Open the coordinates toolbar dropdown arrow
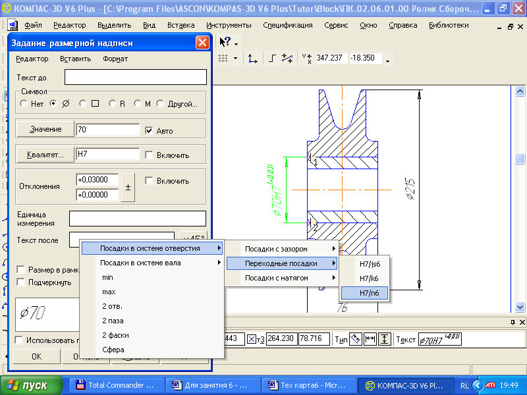Image resolution: width=527 pixels, height=395 pixels. point(387,61)
